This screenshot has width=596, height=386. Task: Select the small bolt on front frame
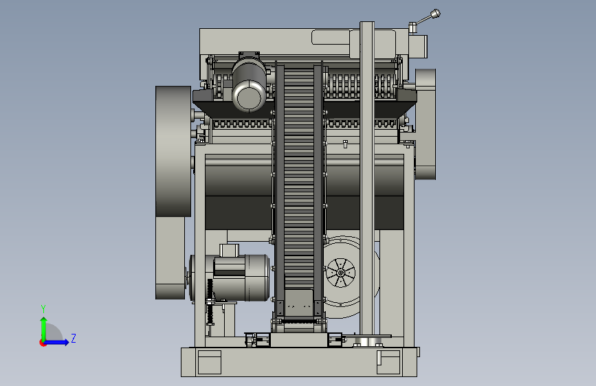click(345, 144)
